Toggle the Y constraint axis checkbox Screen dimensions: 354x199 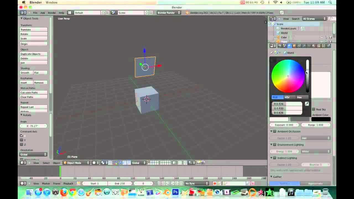pyautogui.click(x=22, y=140)
